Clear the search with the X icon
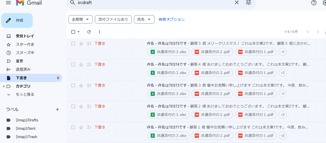The width and height of the screenshot is (326, 143). (x=237, y=2)
